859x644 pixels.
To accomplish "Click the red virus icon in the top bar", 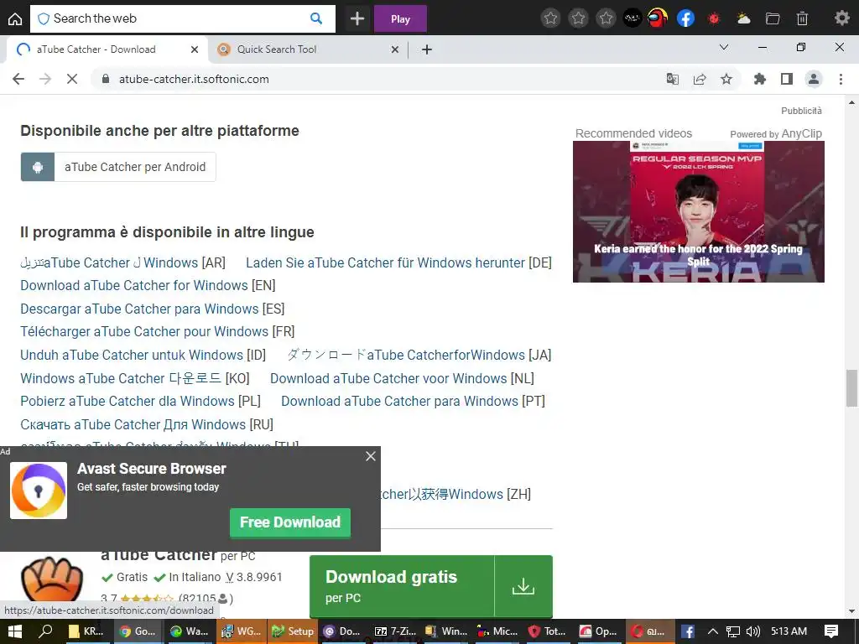I will click(x=713, y=18).
